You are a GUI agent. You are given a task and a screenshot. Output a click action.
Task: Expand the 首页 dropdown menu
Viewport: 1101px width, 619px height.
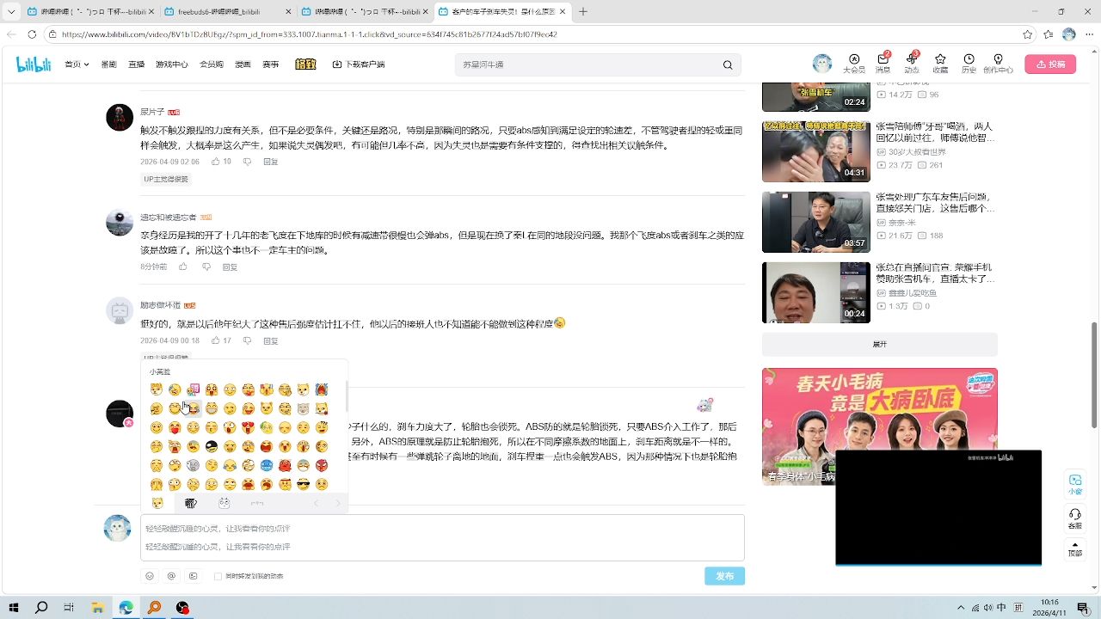tap(77, 64)
